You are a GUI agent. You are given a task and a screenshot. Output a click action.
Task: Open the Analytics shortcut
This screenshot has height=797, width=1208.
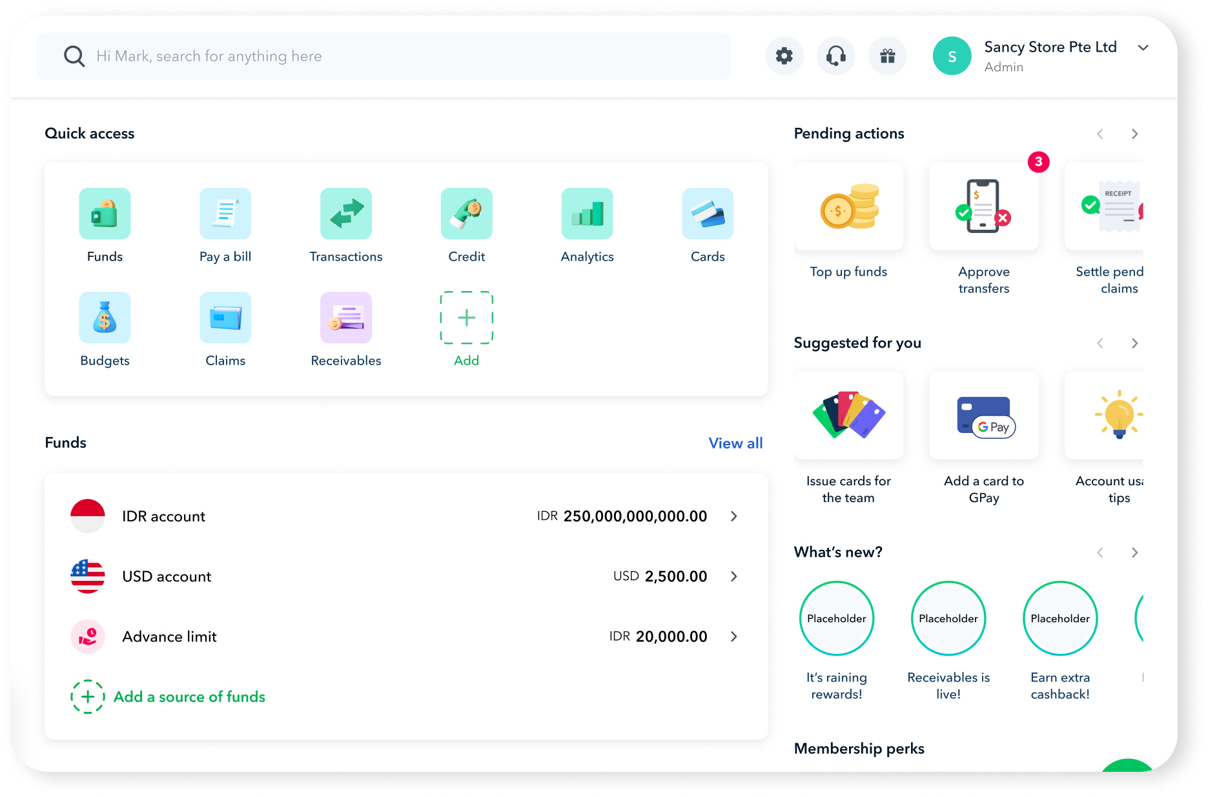click(588, 214)
